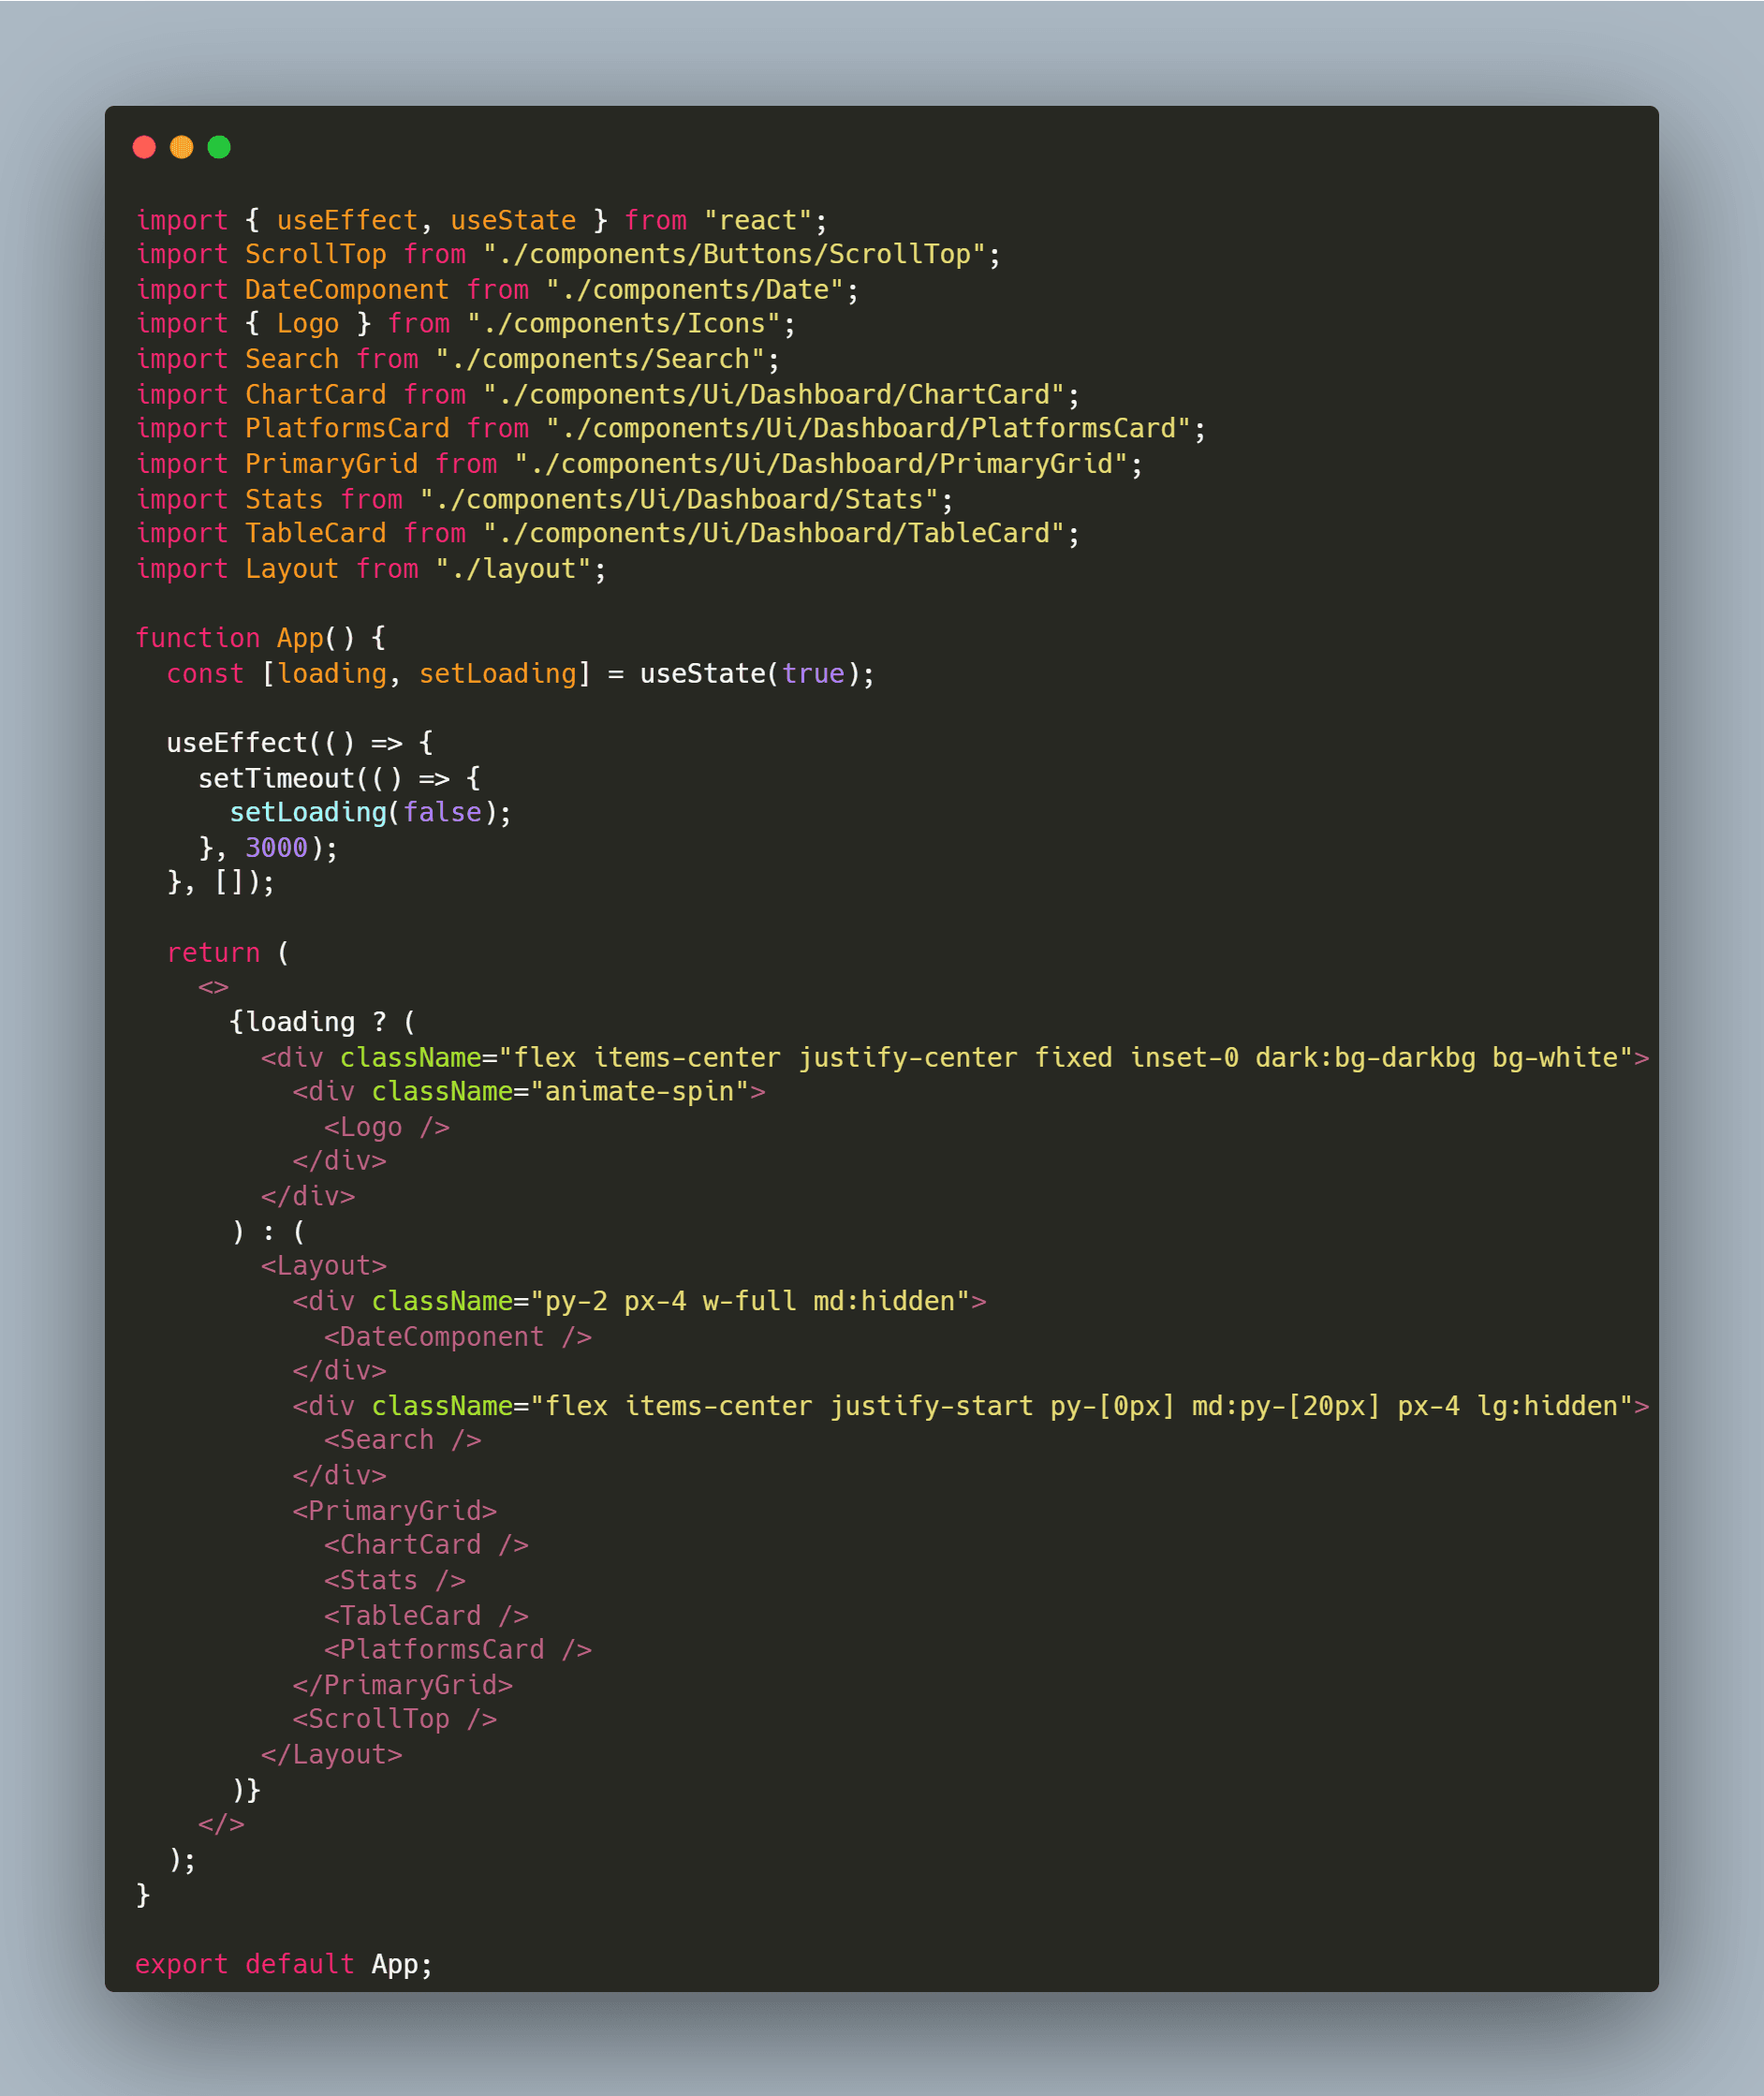Click the "{loading ? (" ternary line
Image resolution: width=1764 pixels, height=2096 pixels.
coord(323,1022)
